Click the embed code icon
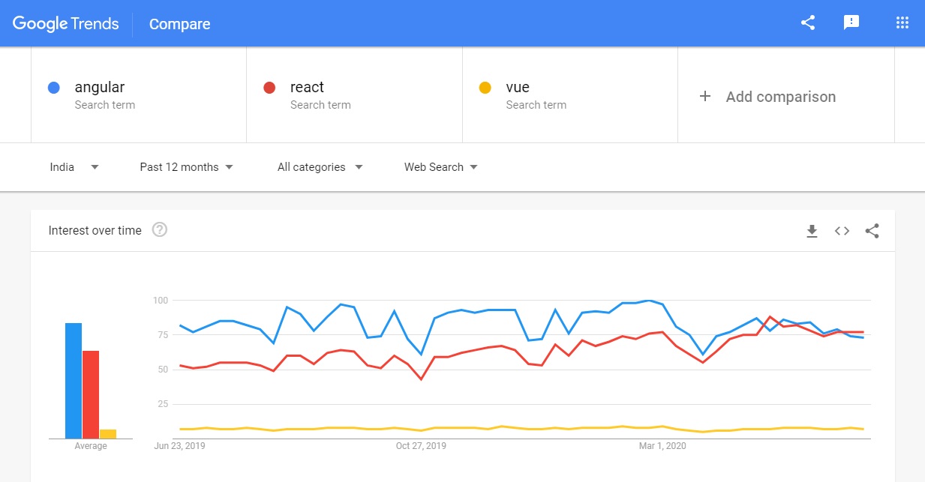 pyautogui.click(x=842, y=231)
